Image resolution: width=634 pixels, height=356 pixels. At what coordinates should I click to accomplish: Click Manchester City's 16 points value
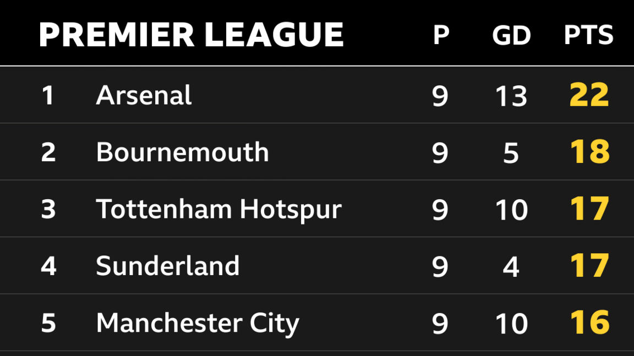tap(589, 323)
